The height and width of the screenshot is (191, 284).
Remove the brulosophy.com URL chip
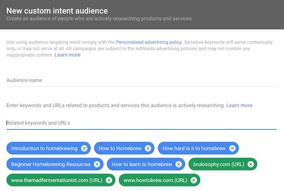point(250,164)
